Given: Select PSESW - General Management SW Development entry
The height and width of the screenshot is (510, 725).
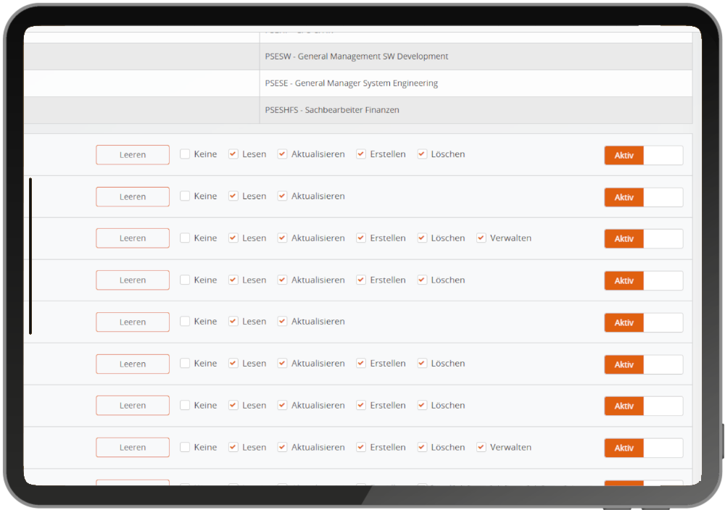Looking at the screenshot, I should [x=357, y=57].
